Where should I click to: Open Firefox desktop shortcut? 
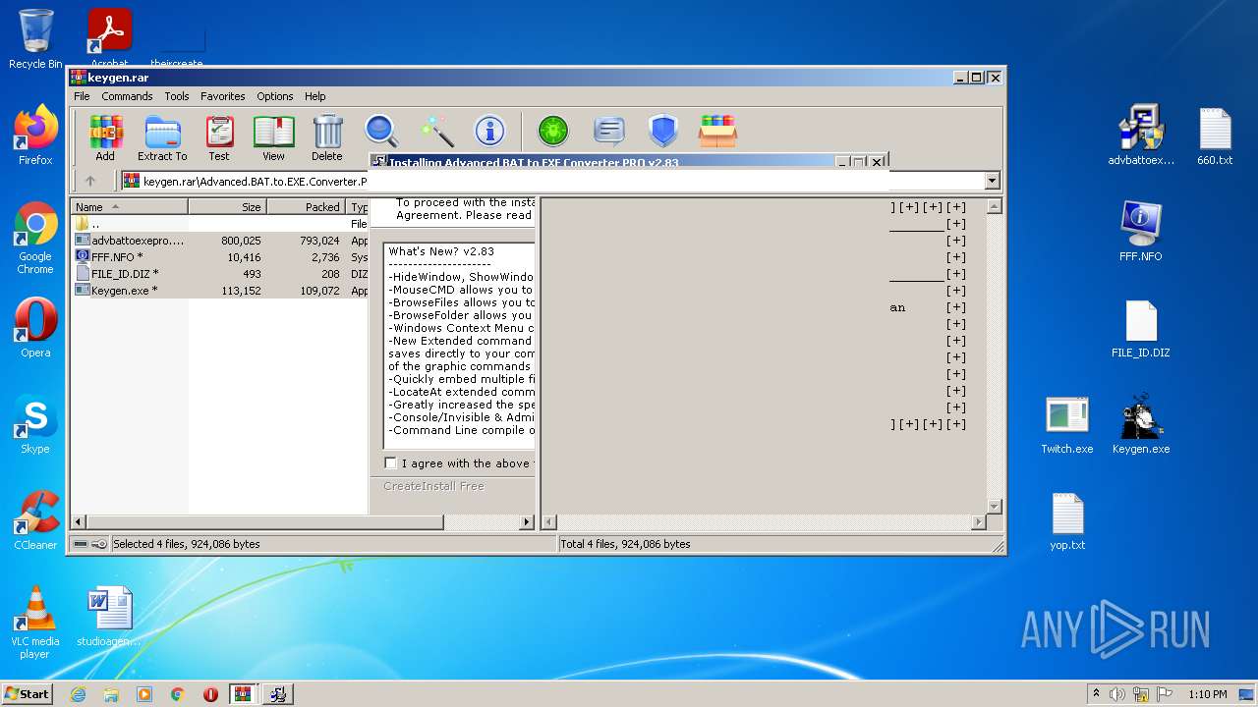pyautogui.click(x=35, y=136)
